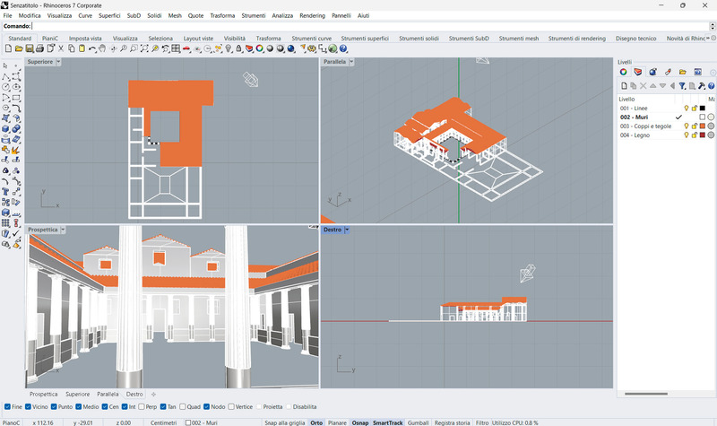This screenshot has height=426, width=717.
Task: Click New Layer icon in Livelli panel
Action: [624, 85]
